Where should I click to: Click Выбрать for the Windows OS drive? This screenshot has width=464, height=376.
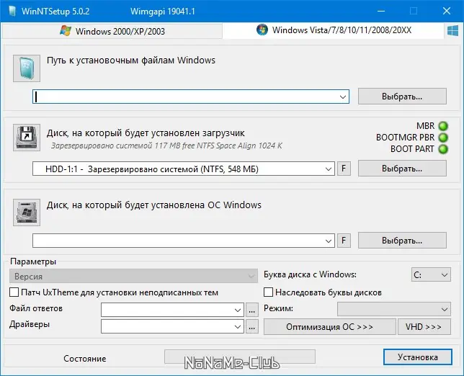(x=402, y=240)
